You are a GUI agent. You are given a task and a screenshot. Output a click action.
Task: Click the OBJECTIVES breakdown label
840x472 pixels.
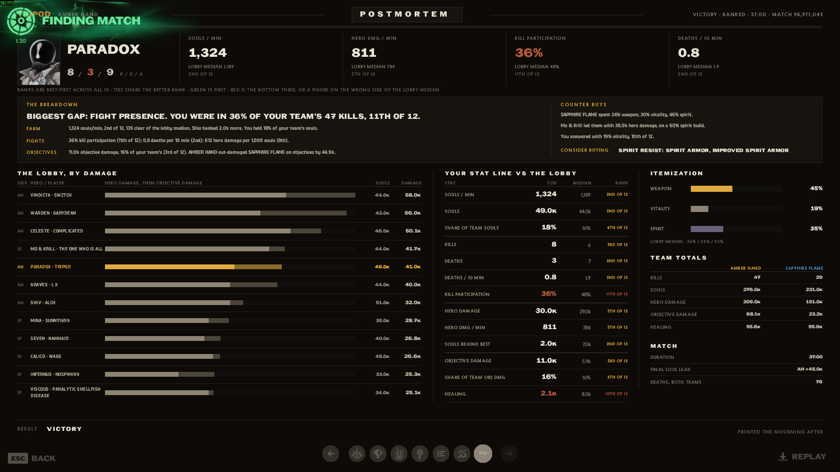click(42, 153)
